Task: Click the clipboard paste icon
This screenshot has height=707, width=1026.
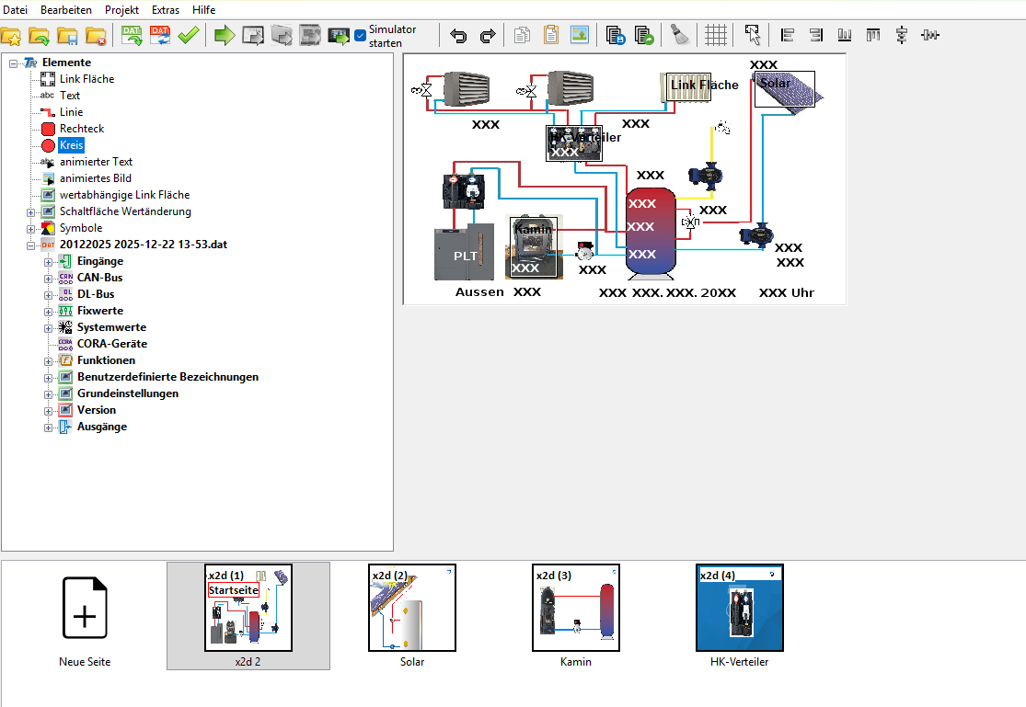Action: [x=550, y=36]
